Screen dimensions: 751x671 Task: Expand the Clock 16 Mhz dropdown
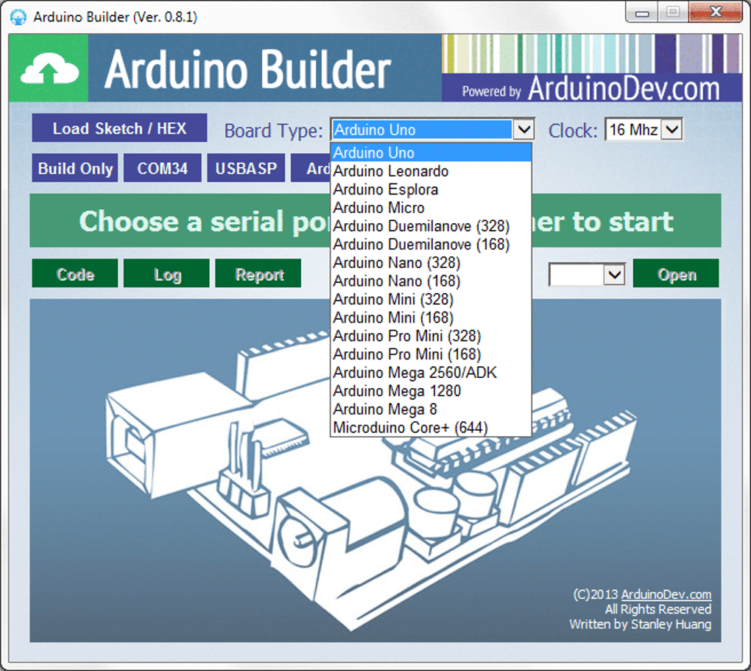[672, 130]
